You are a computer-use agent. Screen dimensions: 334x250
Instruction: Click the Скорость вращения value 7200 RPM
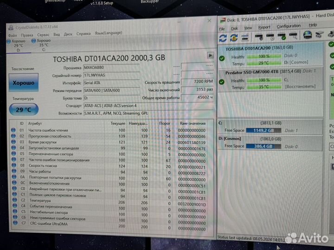click(197, 81)
